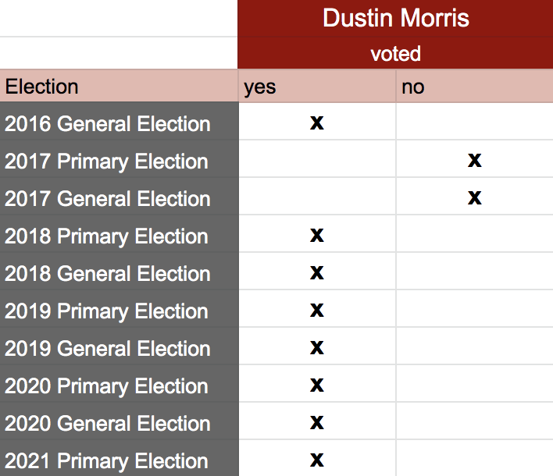The image size is (553, 476).
Task: Select the empty no cell for 2019 General
Action: point(474,346)
